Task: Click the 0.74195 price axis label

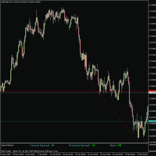Action: pyautogui.click(x=152, y=11)
